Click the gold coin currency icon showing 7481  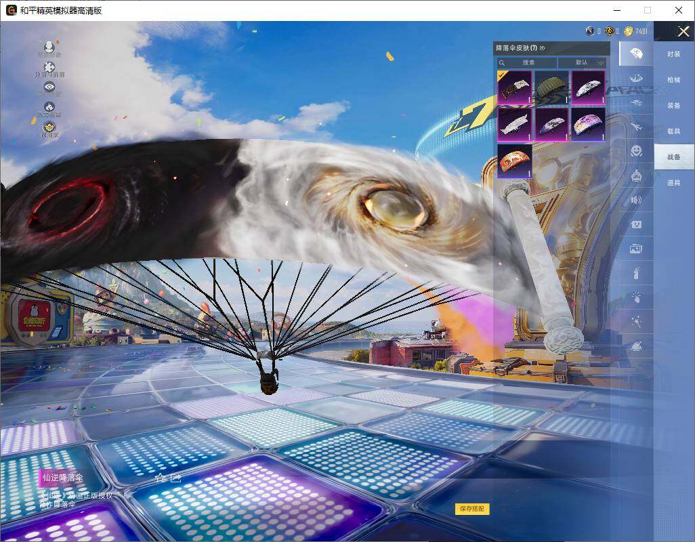coord(628,31)
